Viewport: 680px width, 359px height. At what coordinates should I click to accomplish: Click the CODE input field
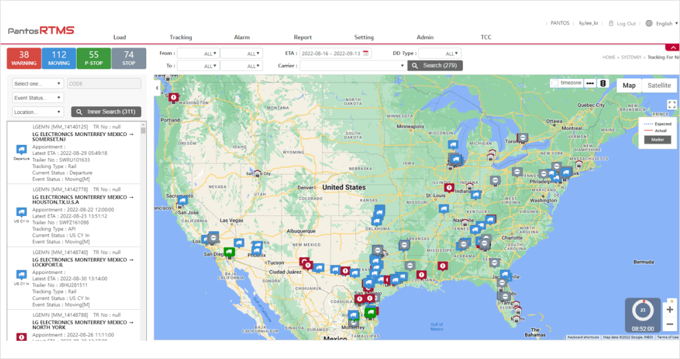104,84
